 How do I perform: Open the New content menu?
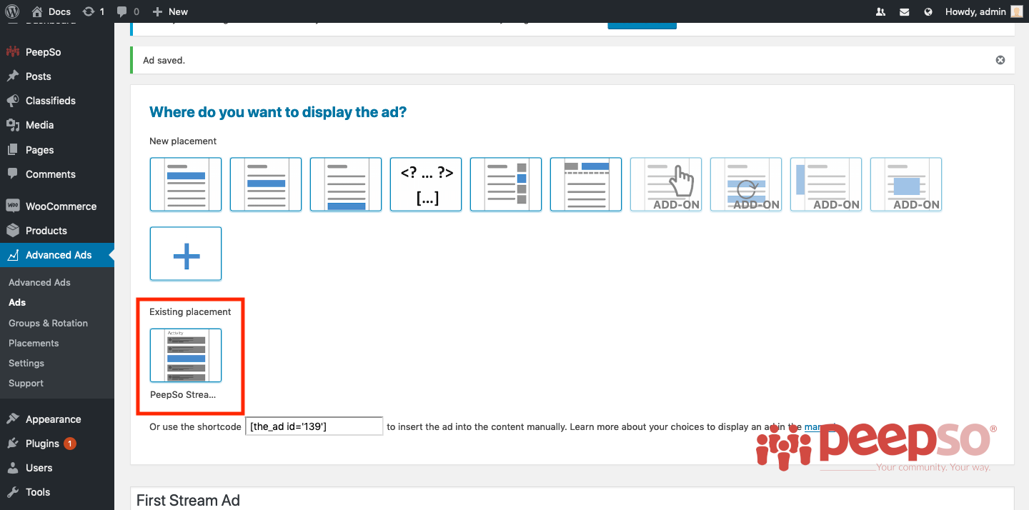(x=170, y=11)
